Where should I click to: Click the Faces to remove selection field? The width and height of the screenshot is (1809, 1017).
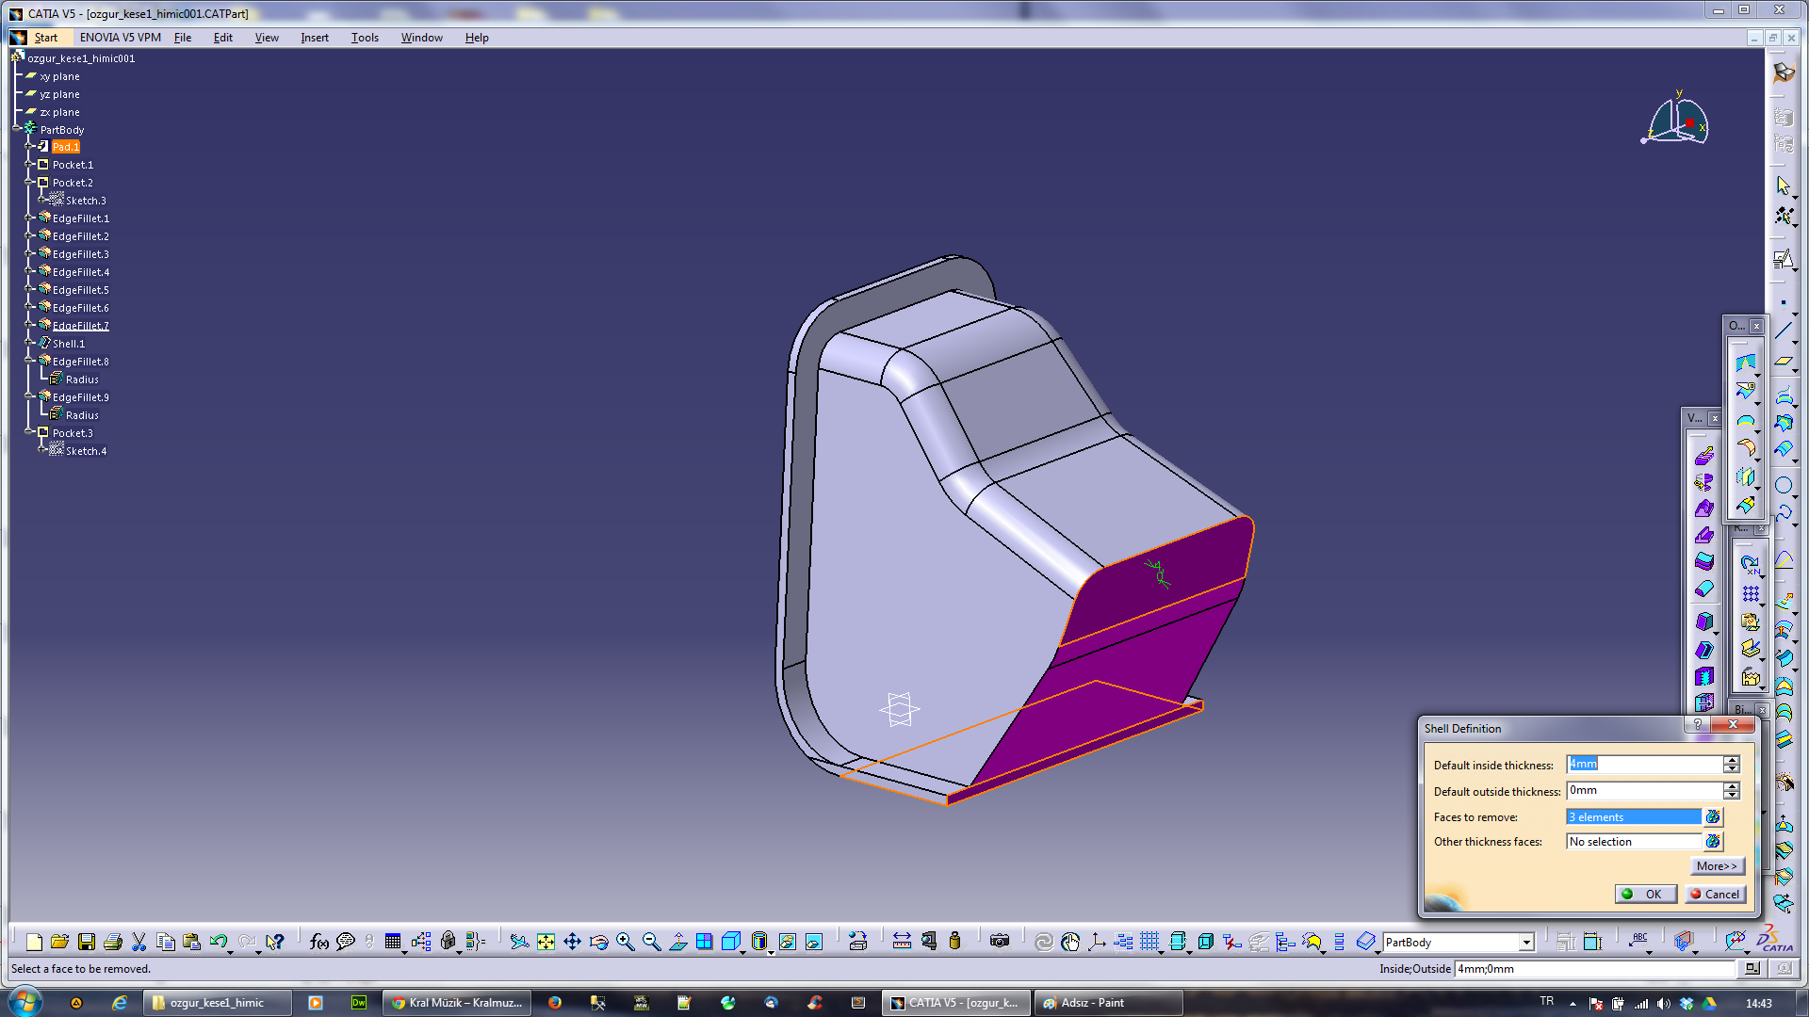[1633, 817]
